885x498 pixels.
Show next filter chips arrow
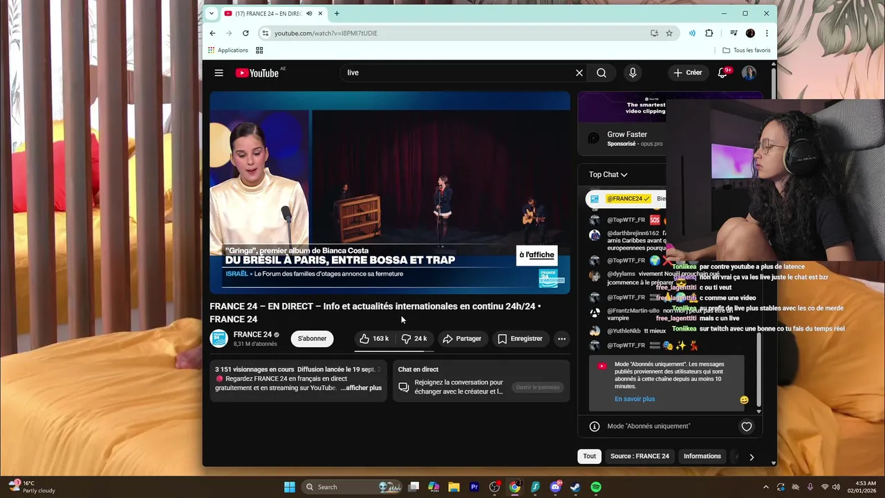click(x=752, y=456)
